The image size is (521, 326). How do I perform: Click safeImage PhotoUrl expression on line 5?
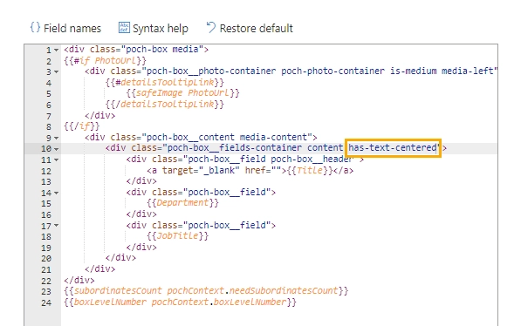[x=182, y=93]
